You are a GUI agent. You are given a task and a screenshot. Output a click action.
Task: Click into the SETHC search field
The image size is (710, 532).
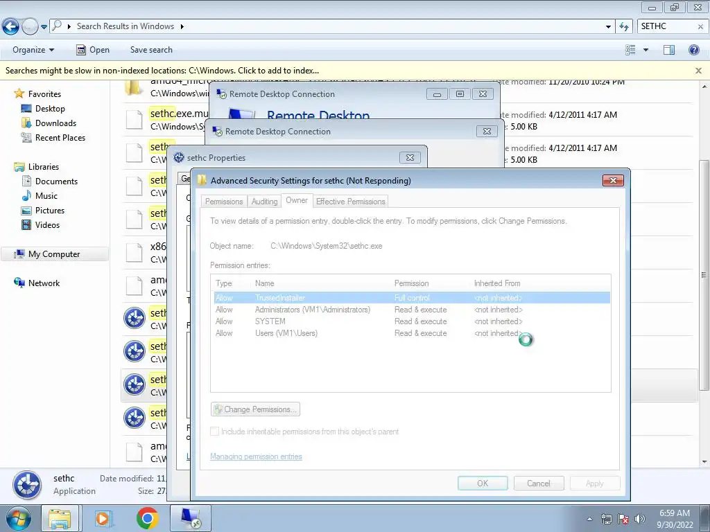tap(667, 26)
